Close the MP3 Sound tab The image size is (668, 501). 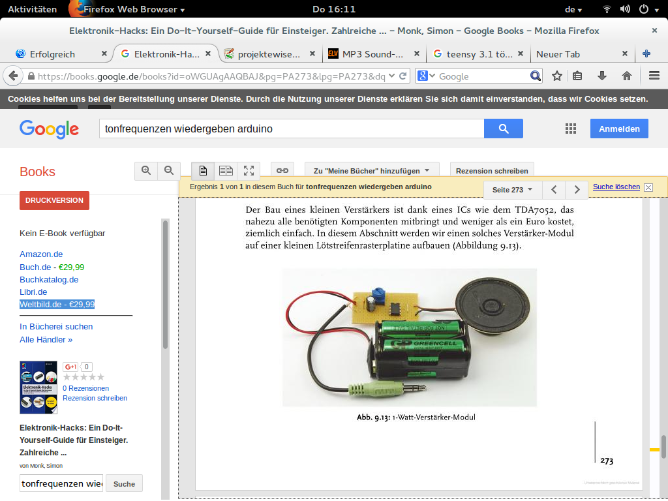(417, 53)
